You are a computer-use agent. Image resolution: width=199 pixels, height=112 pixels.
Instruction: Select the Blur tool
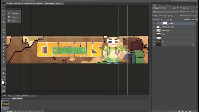tap(4, 51)
